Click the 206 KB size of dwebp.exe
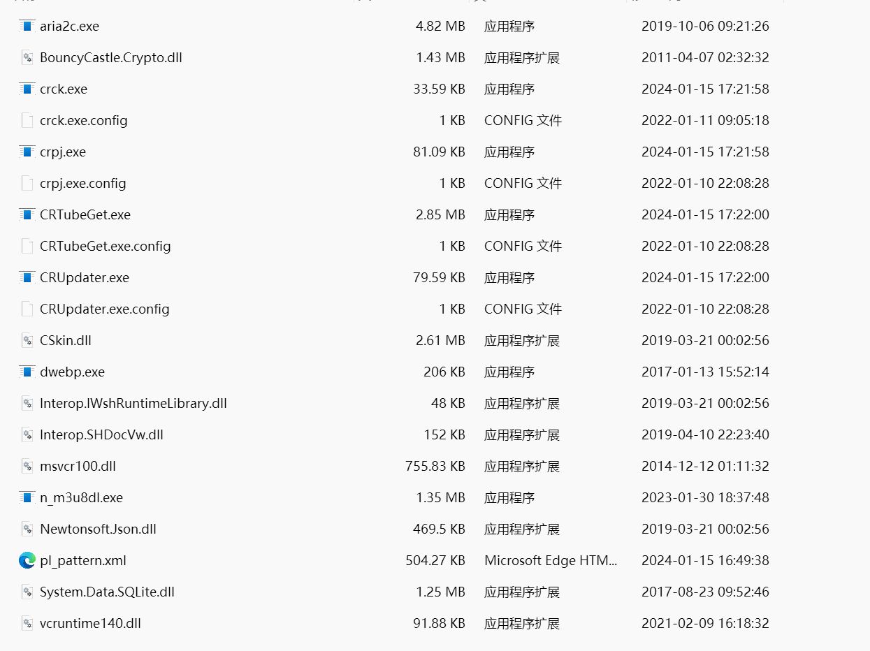The width and height of the screenshot is (870, 651). pos(444,372)
